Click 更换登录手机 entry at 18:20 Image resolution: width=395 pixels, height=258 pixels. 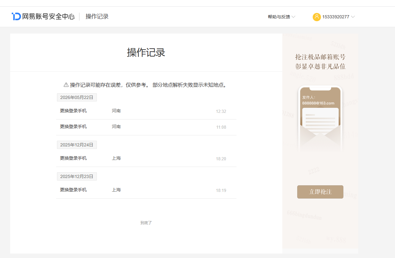coord(73,158)
